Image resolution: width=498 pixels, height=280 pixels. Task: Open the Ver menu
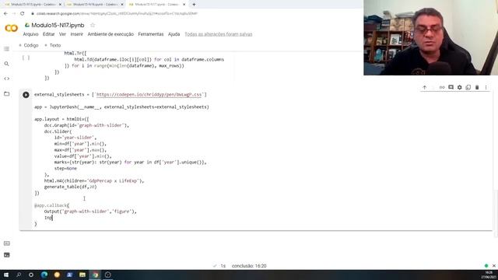(62, 34)
